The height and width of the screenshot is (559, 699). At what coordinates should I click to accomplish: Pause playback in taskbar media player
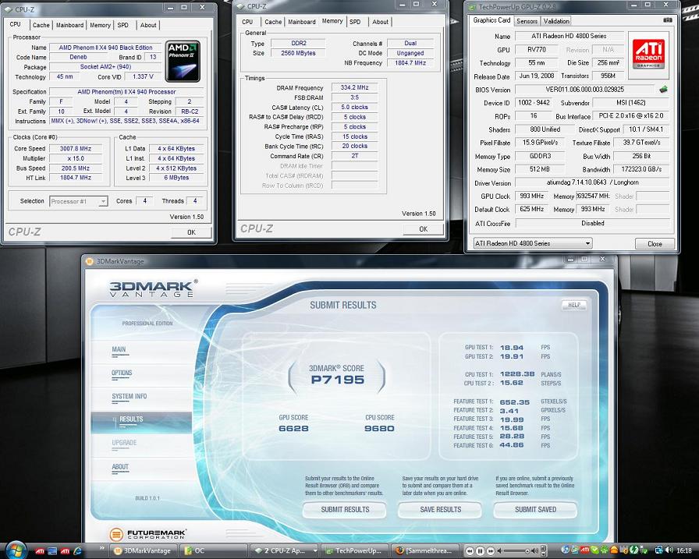point(480,551)
